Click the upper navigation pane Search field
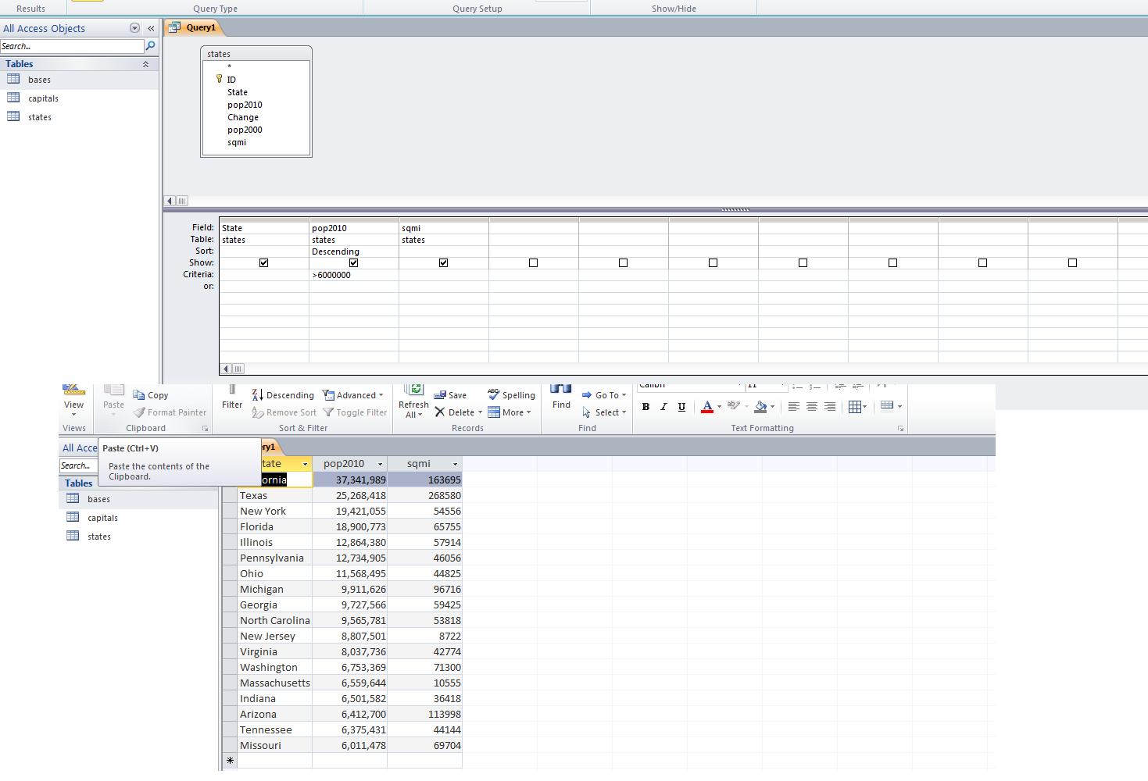The width and height of the screenshot is (1148, 781). [72, 46]
